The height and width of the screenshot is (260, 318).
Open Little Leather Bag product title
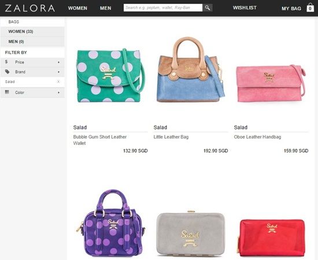171,137
